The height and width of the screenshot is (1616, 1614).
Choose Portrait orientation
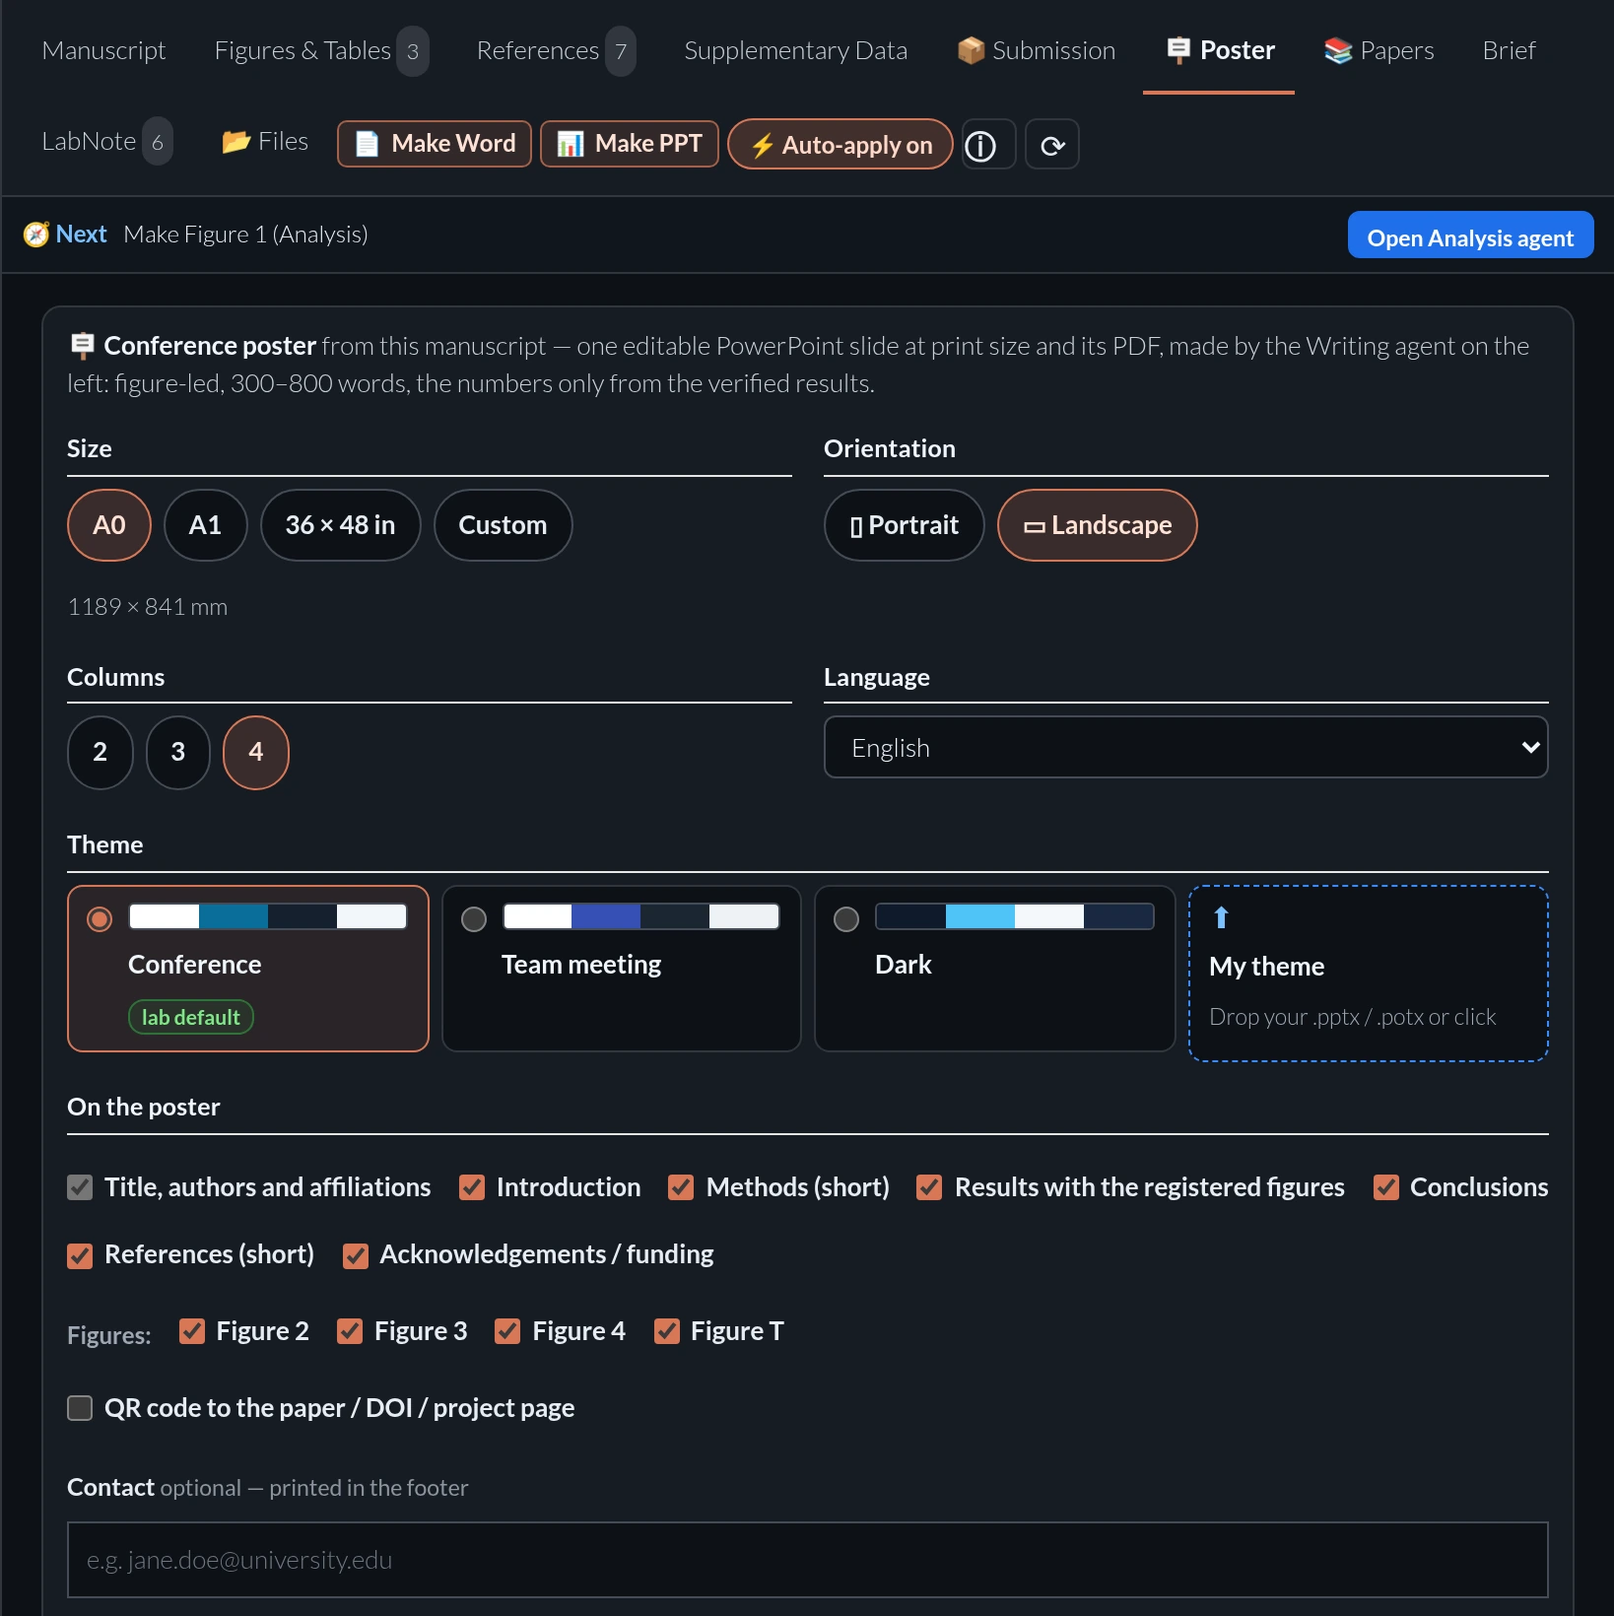(904, 525)
